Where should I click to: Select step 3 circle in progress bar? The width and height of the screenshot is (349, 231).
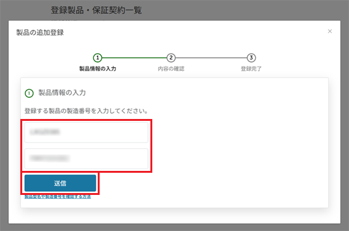(x=251, y=58)
